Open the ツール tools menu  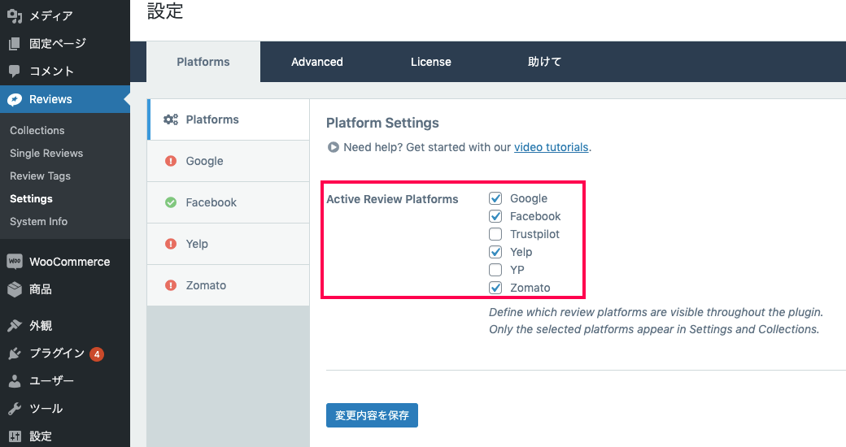click(x=65, y=409)
